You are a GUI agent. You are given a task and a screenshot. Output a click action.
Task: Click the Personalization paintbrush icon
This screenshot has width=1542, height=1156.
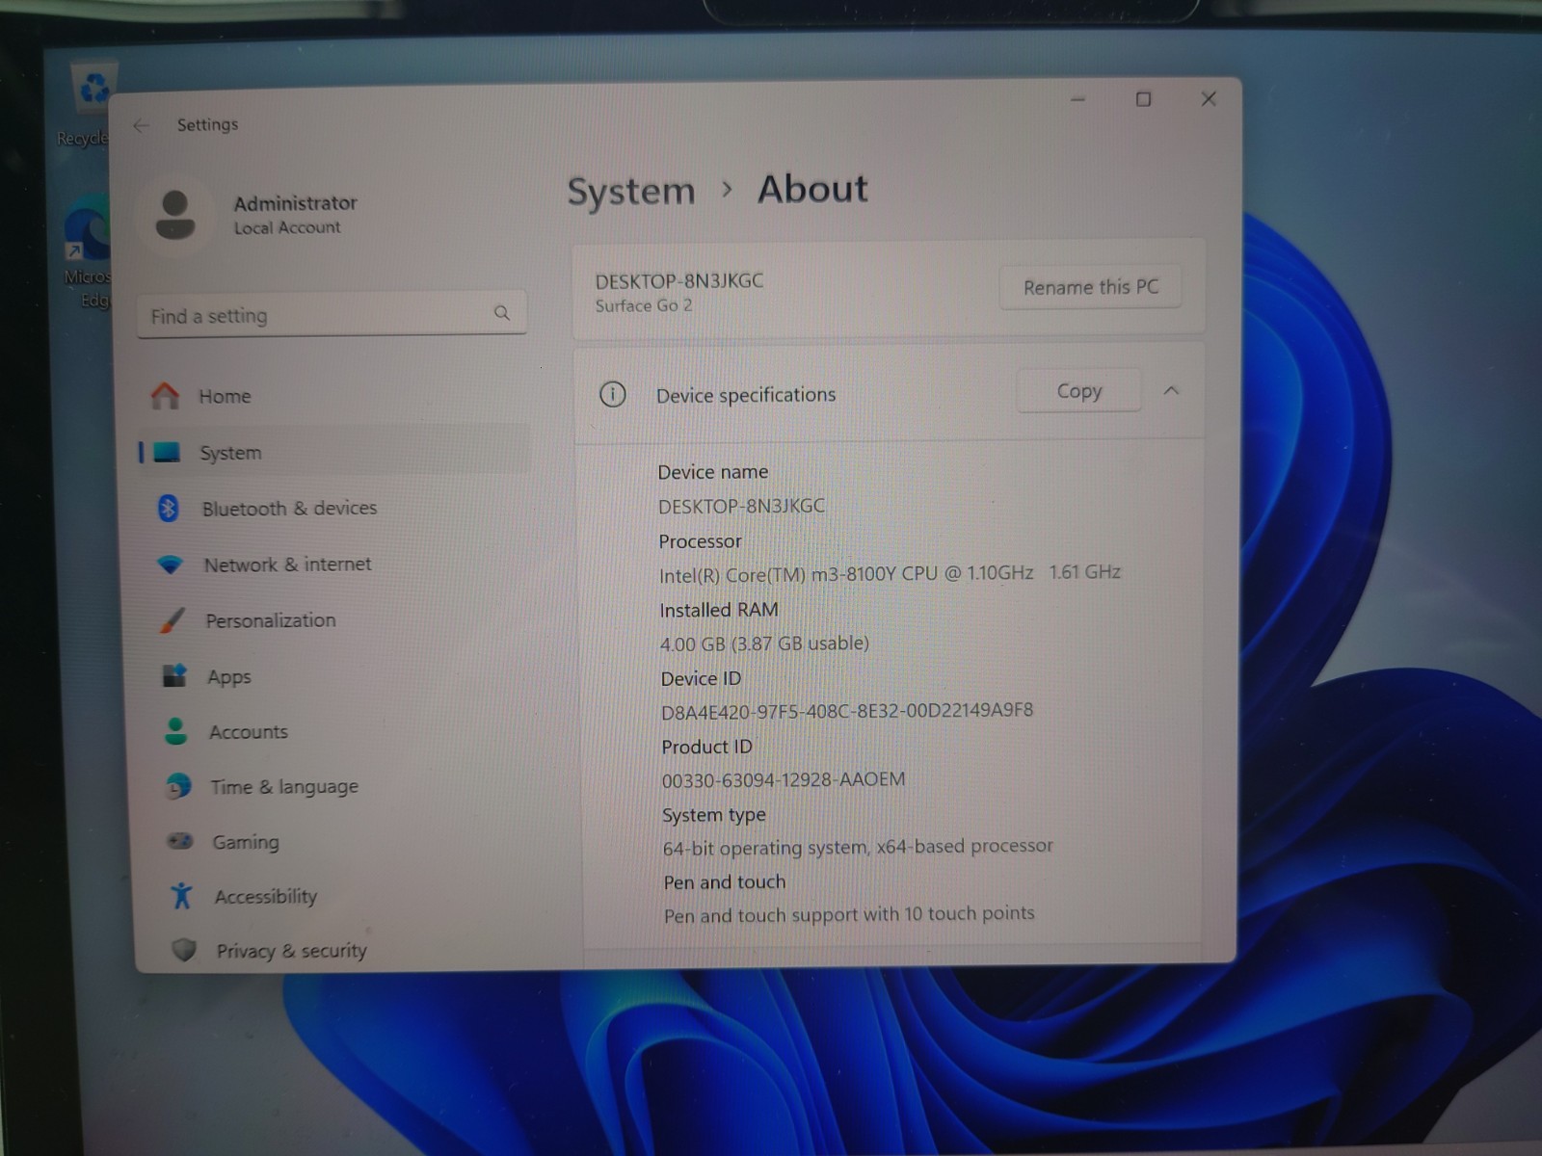click(173, 620)
